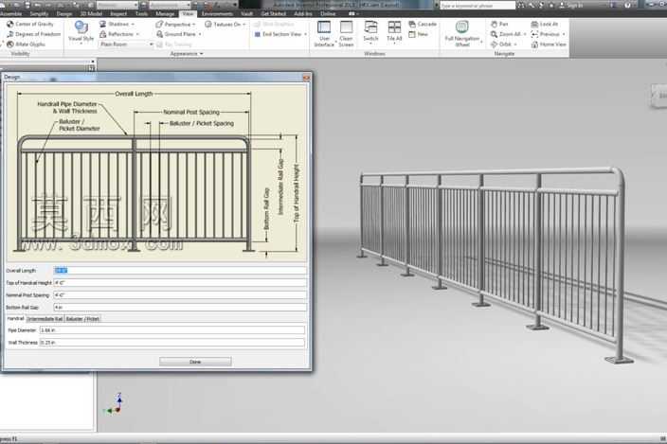This screenshot has height=444, width=667.
Task: Open the Zoom All dropdown arrow
Action: pos(525,34)
